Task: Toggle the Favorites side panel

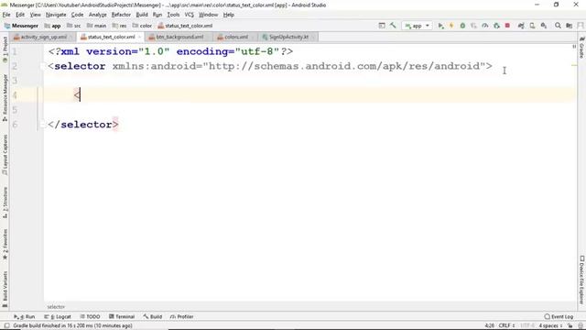Action: coord(5,245)
